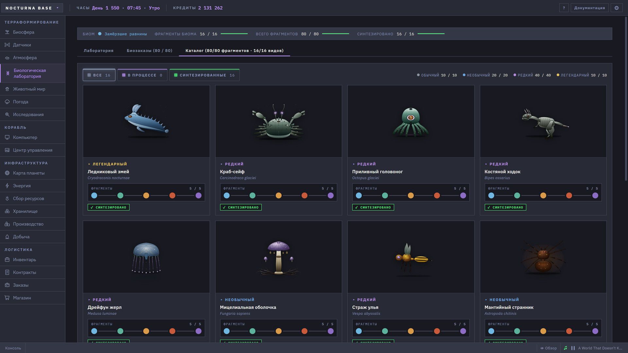Open Производство section
The height and width of the screenshot is (353, 628).
32,224
